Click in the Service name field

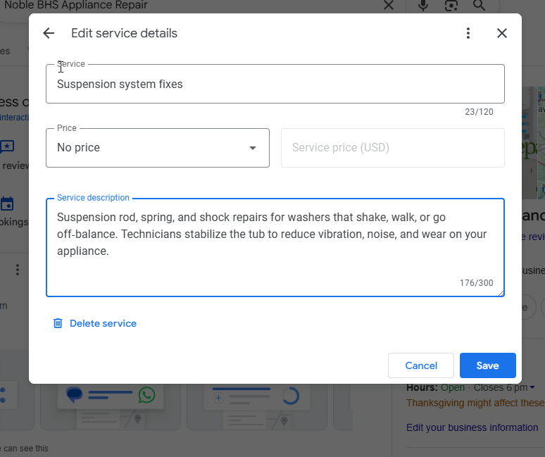click(x=275, y=84)
